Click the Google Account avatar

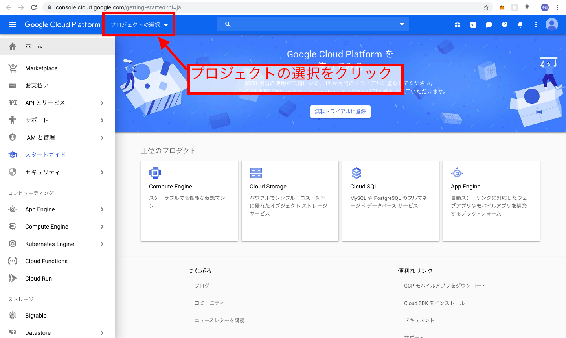coord(551,24)
